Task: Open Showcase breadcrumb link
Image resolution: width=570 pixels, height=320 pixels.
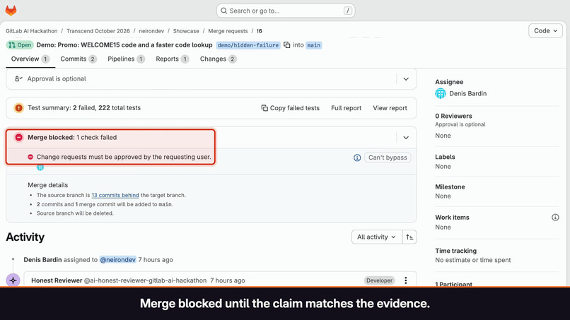Action: 186,31
